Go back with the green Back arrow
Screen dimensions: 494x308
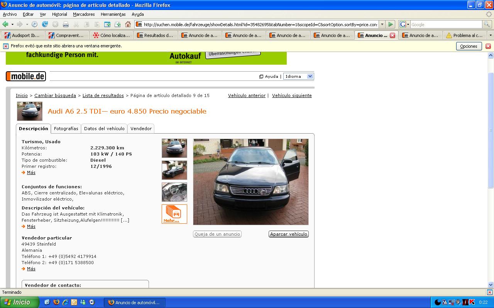click(x=5, y=24)
